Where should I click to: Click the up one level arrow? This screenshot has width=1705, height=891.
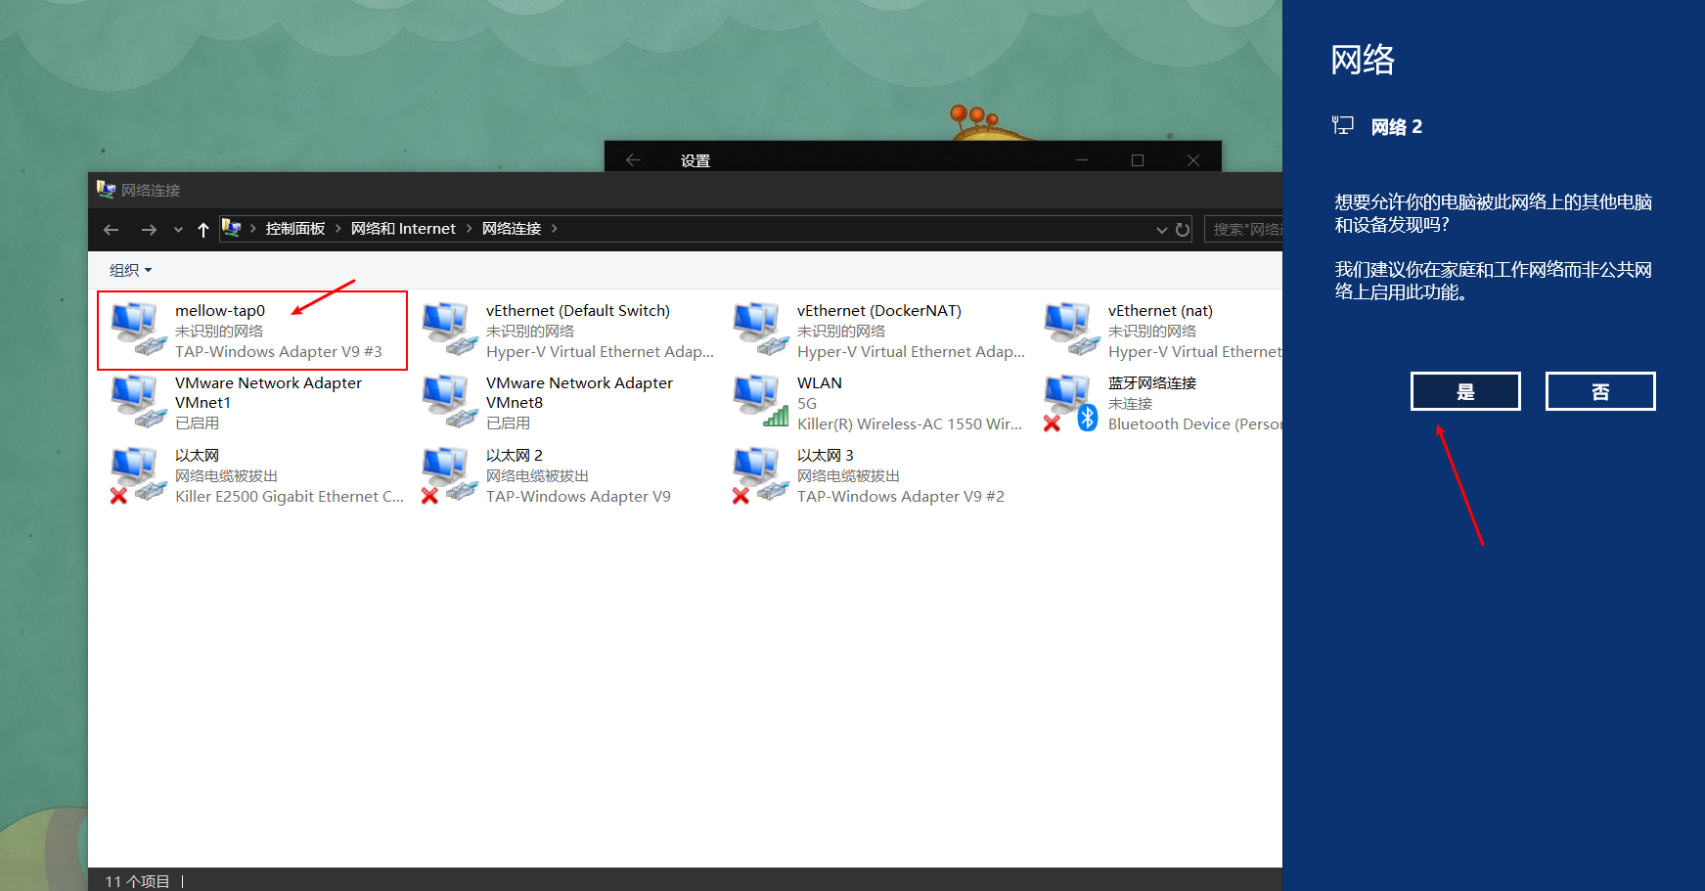203,230
